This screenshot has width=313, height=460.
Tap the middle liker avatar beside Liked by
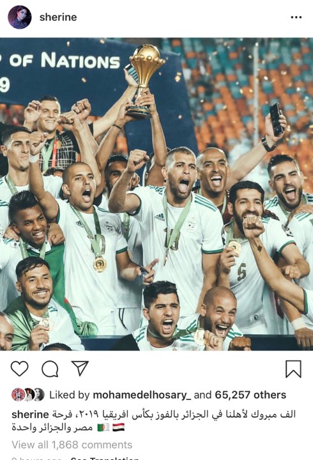pos(29,395)
